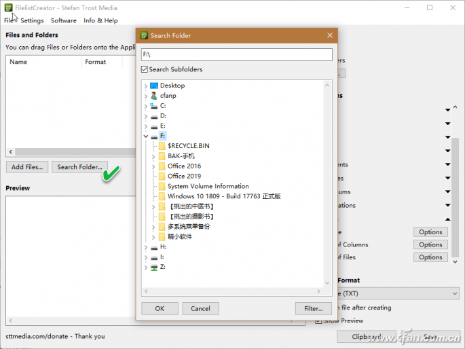The width and height of the screenshot is (465, 349).
Task: Click Options button beside Columns
Action: click(430, 244)
